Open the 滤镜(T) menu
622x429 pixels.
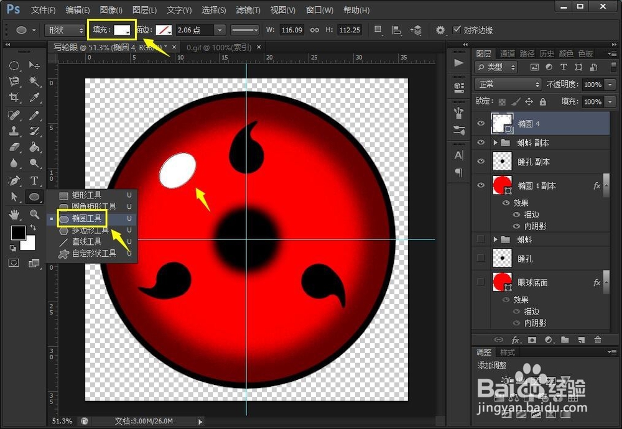(x=248, y=10)
